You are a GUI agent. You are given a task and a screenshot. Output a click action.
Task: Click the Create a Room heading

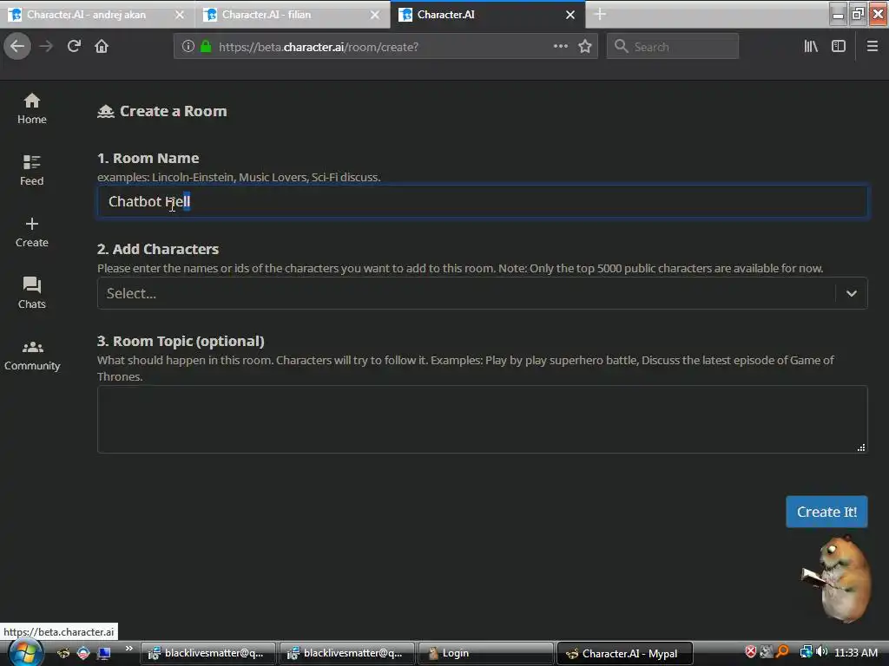173,111
